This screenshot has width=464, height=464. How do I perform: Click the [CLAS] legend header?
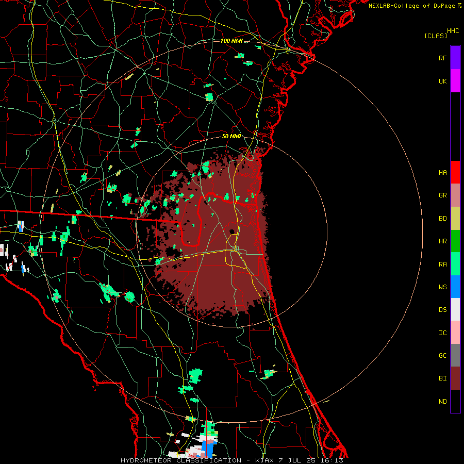(x=436, y=36)
